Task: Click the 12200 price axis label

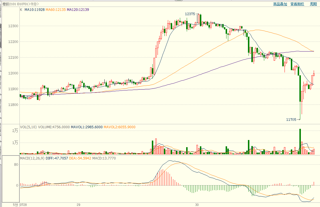Action: 13,42
